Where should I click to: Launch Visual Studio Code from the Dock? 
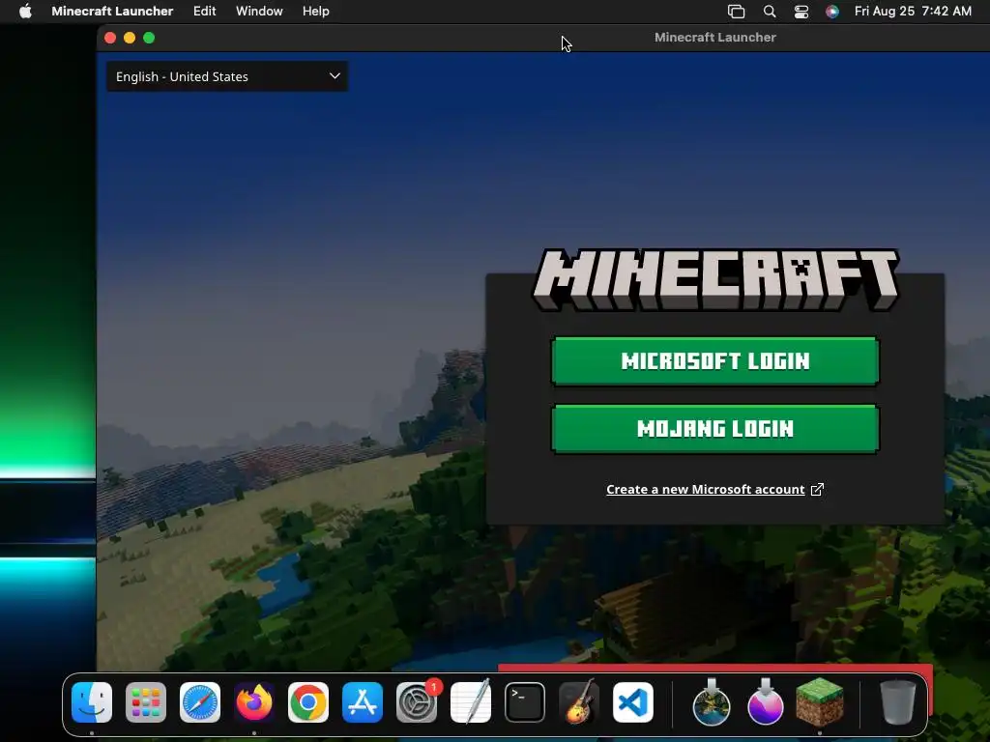pyautogui.click(x=633, y=702)
